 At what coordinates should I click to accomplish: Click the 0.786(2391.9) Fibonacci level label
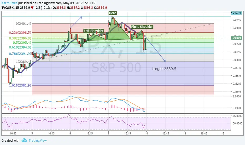pos(20,54)
